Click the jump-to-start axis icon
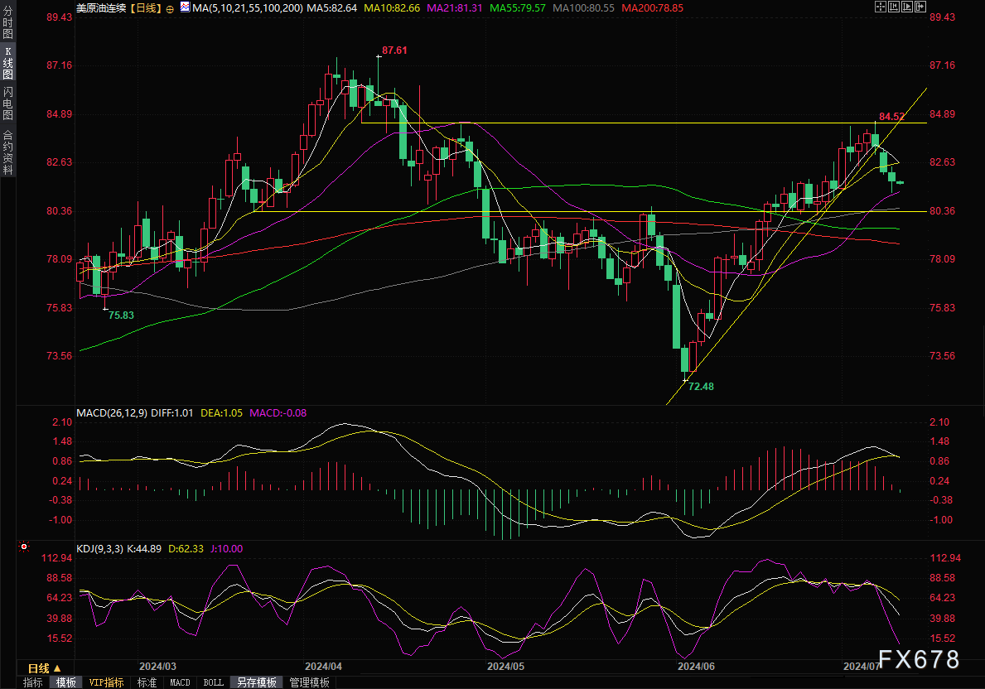The width and height of the screenshot is (985, 689). (893, 7)
